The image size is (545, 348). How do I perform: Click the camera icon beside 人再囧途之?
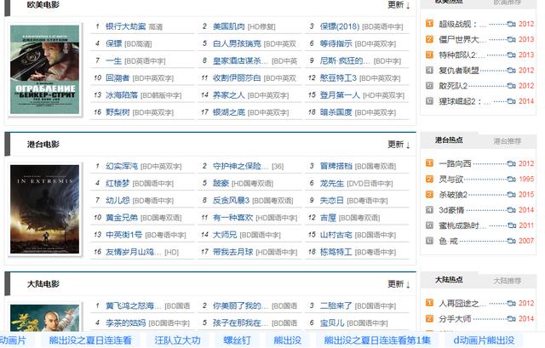coord(511,304)
